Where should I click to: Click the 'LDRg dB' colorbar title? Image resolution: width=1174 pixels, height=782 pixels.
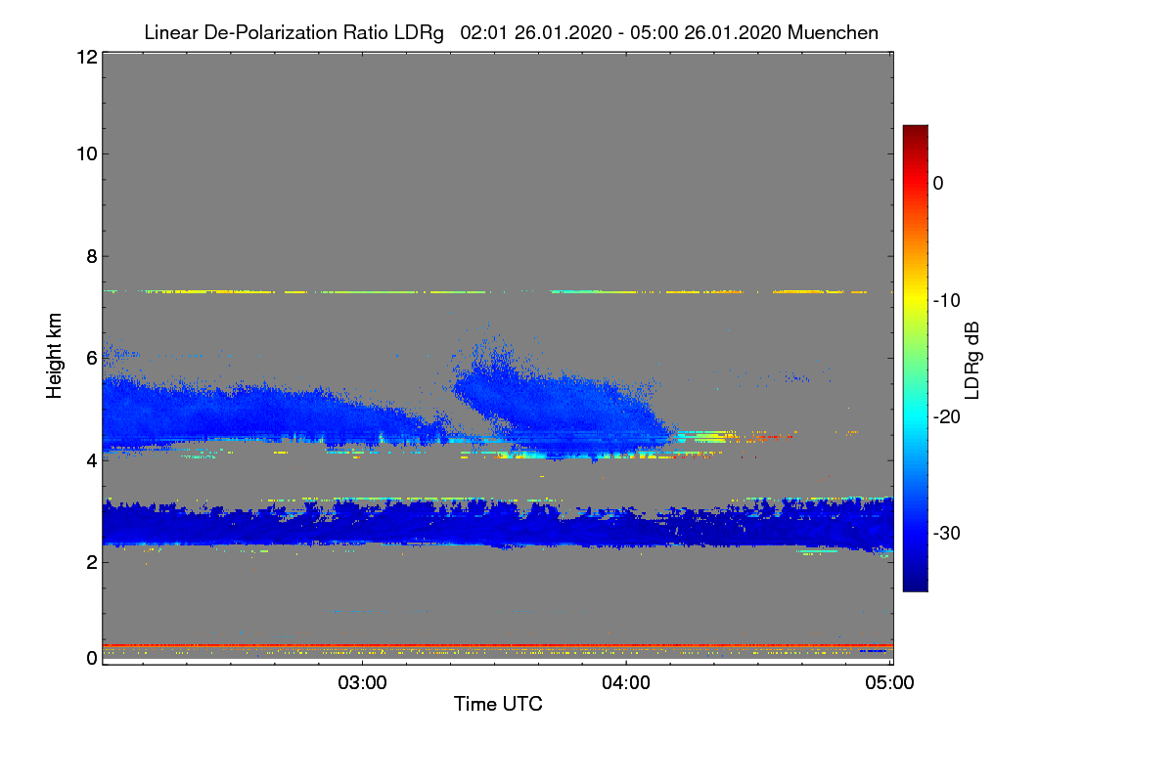(x=972, y=359)
